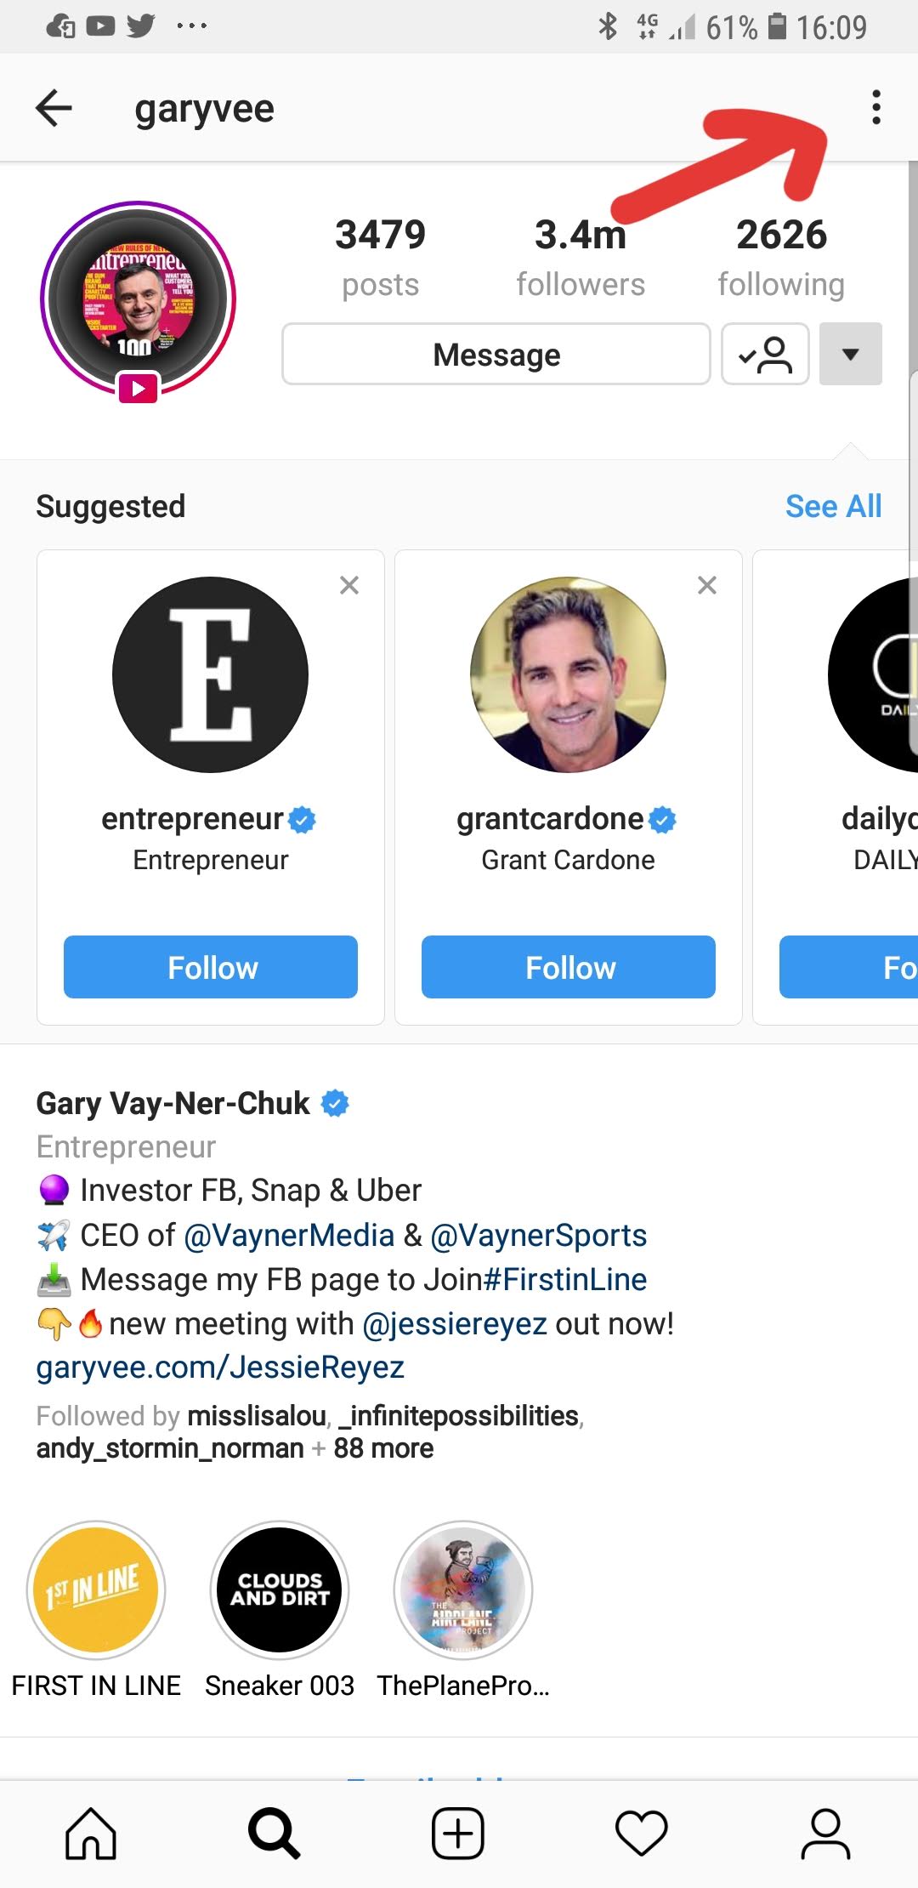Dismiss the grantcardone suggestion card
Image resolution: width=918 pixels, height=1888 pixels.
(x=707, y=585)
